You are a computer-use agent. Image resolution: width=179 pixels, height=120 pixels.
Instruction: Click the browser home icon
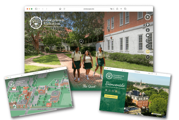[x=60, y=9]
